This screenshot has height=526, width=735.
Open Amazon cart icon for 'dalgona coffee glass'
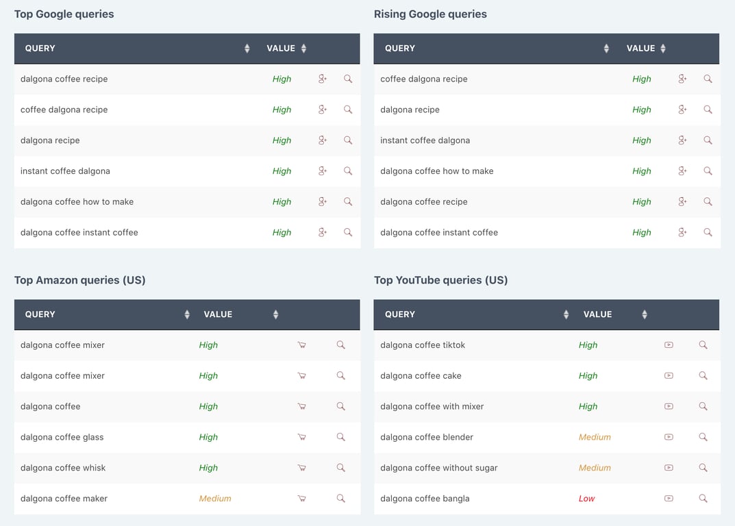302,437
